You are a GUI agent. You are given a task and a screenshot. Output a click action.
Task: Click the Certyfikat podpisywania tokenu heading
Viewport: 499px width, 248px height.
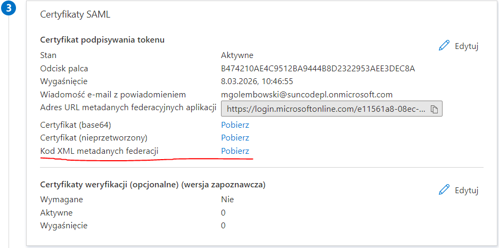pyautogui.click(x=102, y=40)
